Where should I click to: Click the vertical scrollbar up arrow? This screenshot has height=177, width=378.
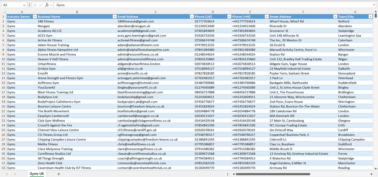(376, 12)
